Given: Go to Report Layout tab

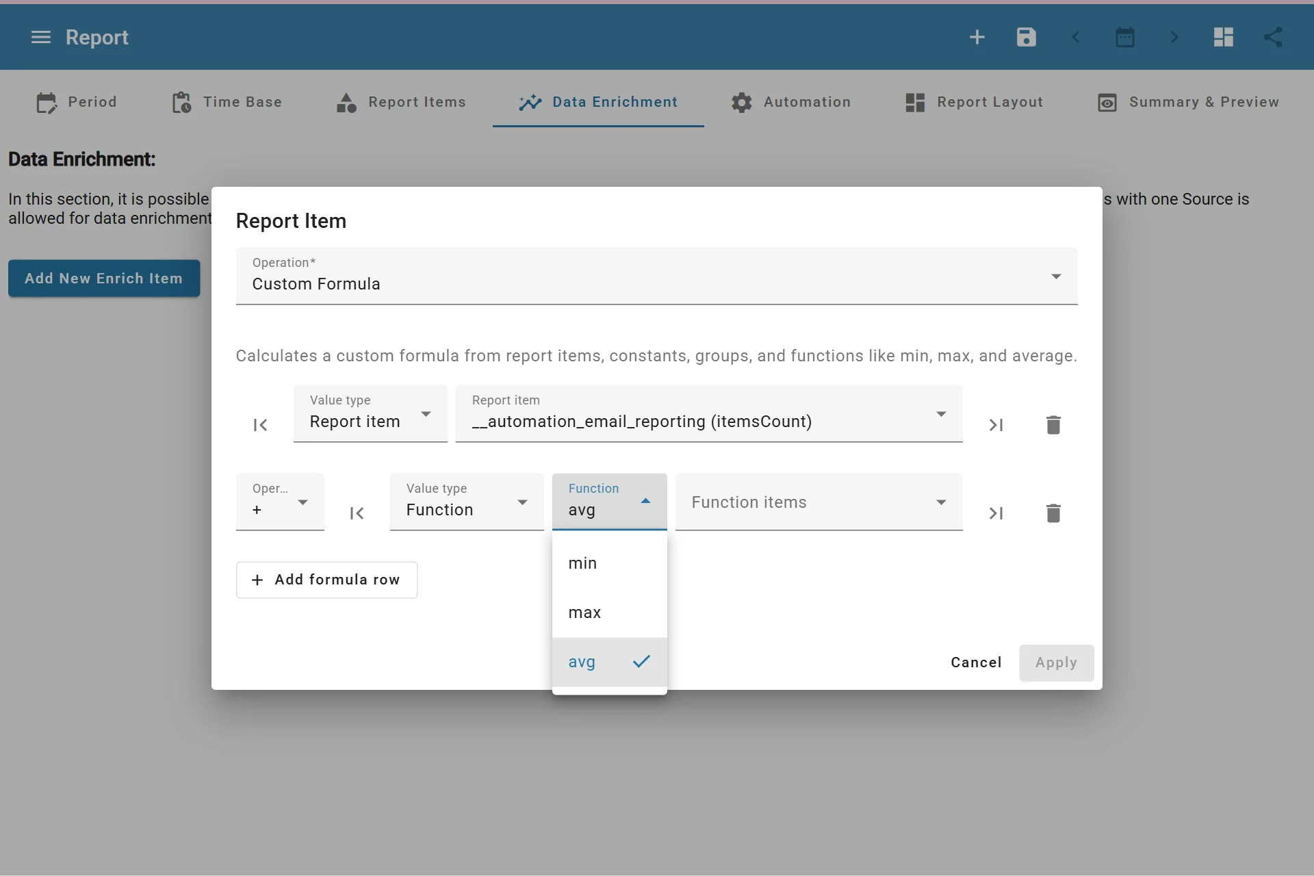Looking at the screenshot, I should click(x=974, y=102).
